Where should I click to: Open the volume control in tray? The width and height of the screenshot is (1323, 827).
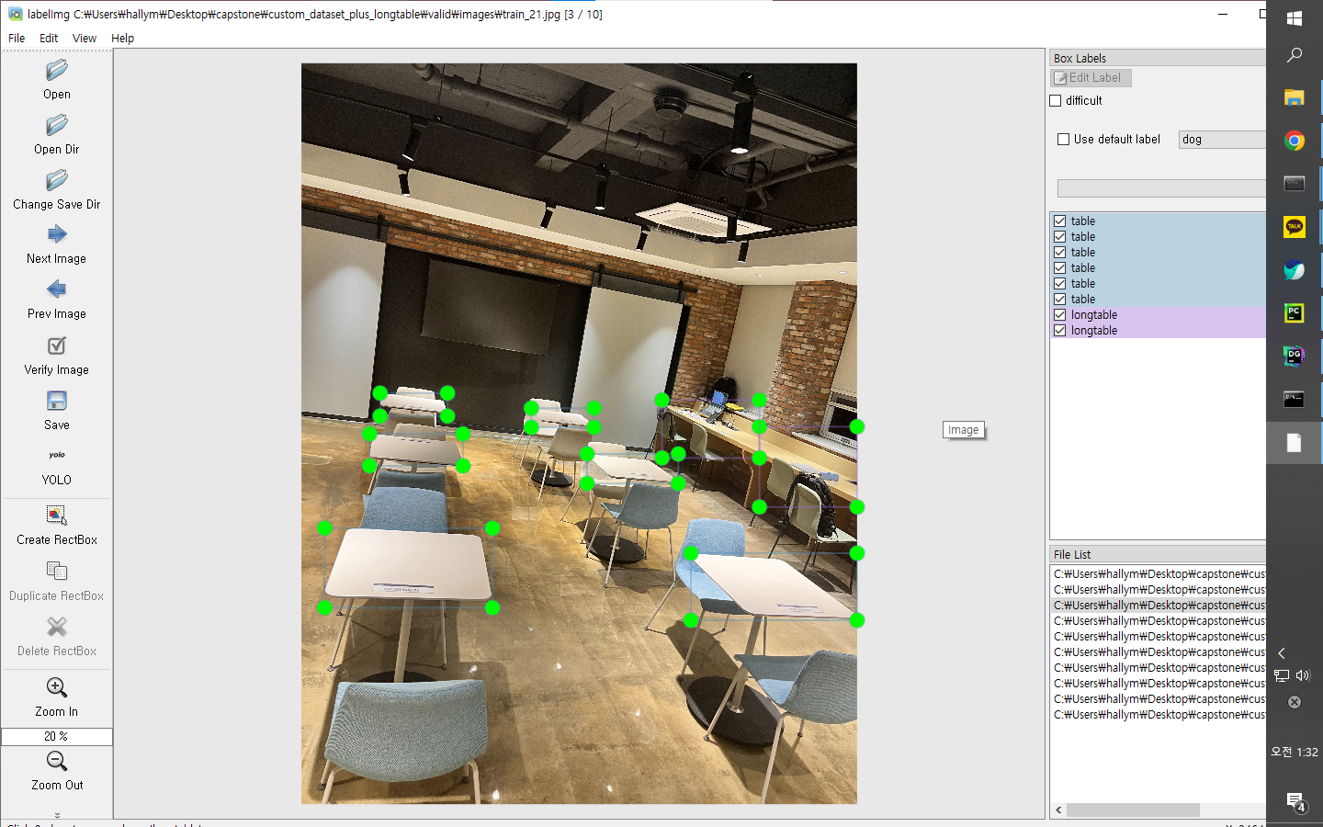[1303, 675]
